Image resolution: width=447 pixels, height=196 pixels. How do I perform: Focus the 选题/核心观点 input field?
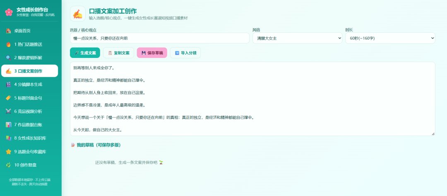pos(160,38)
